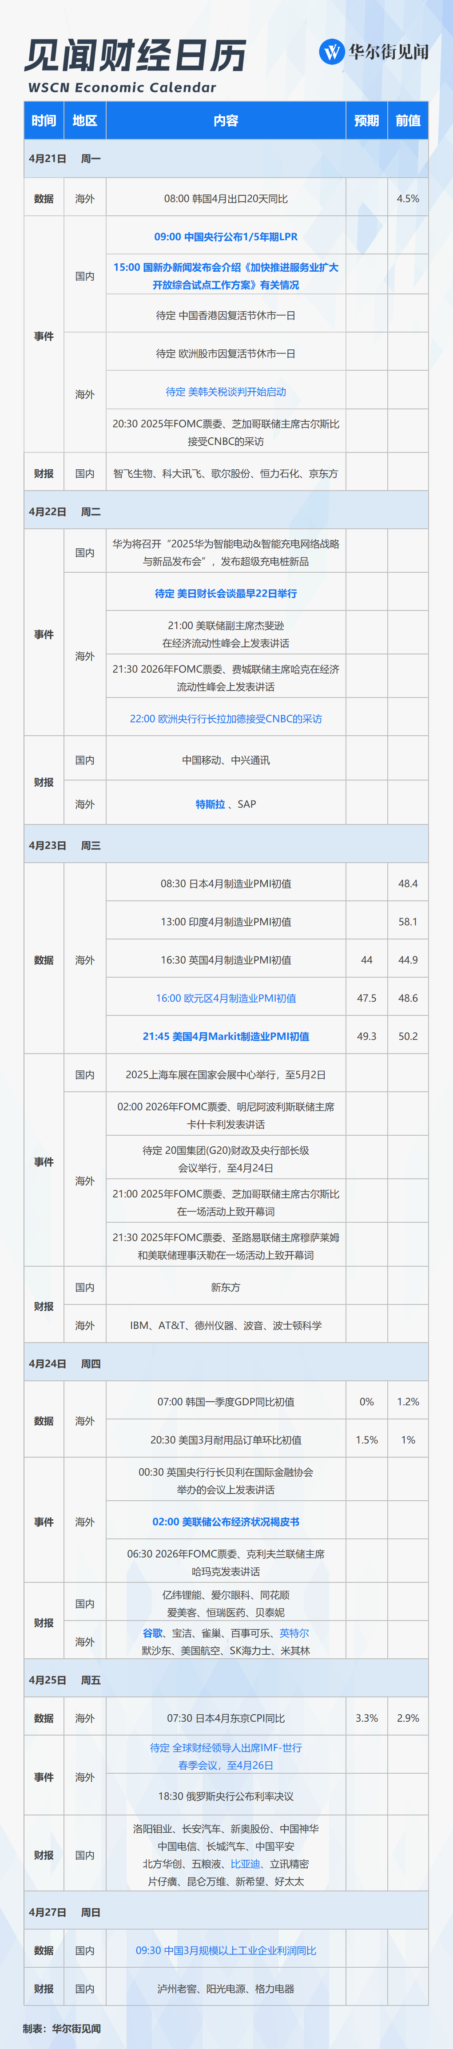Select 泸州老窖、阳光电源、格力电器 earnings text
453x2049 pixels.
[226, 1989]
